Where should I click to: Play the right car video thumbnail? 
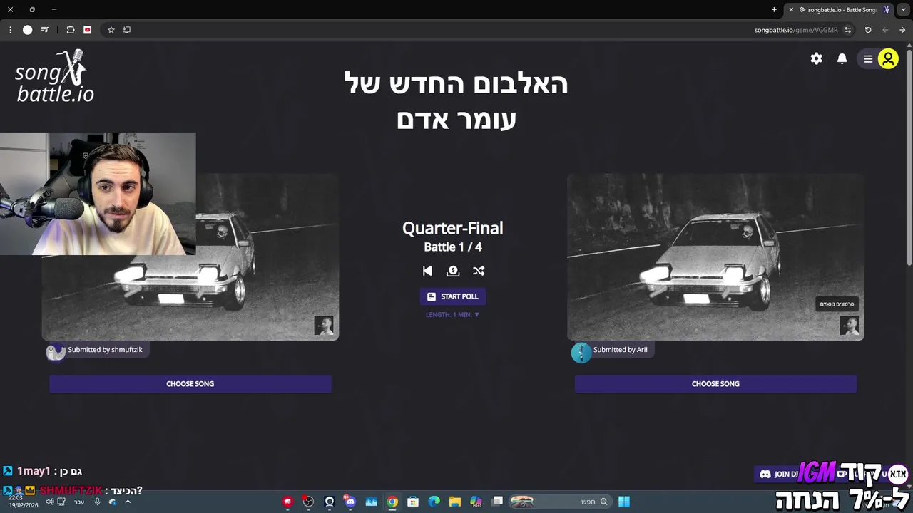pos(715,257)
